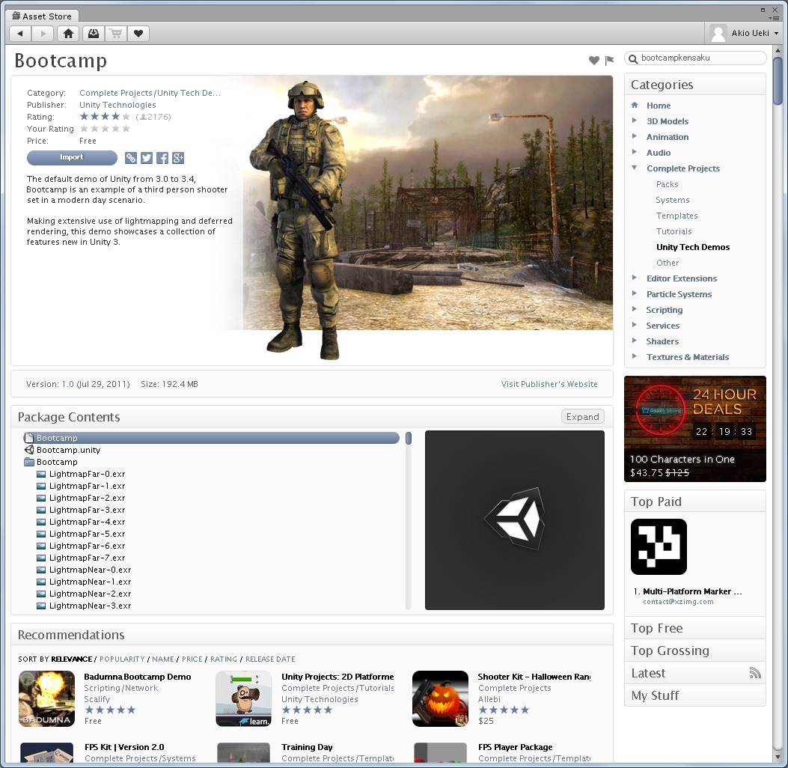The image size is (788, 768).
Task: Open the Badumna Bootcamp Demo thumbnail
Action: pos(46,698)
